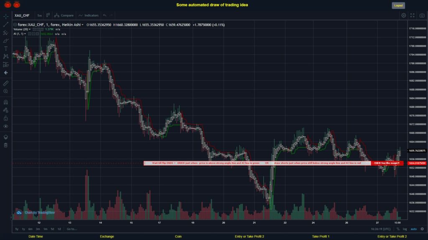
Task: Select the trend line drawing tool
Action: (x=6, y=25)
